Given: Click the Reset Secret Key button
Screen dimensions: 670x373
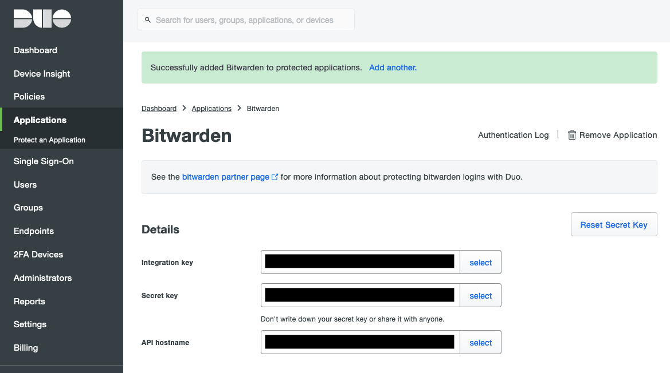Looking at the screenshot, I should pos(614,224).
